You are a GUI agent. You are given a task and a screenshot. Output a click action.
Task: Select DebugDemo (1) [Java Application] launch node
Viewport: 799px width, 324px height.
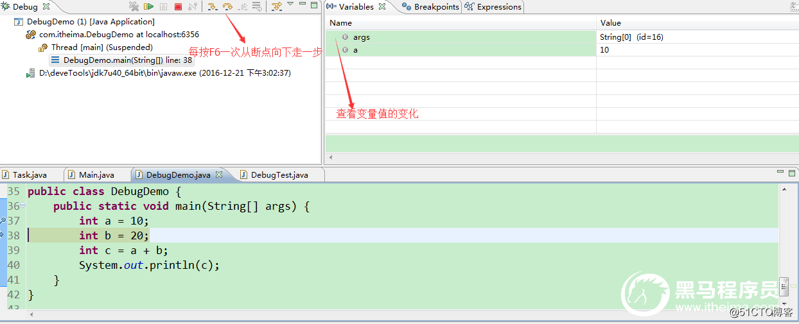tap(91, 22)
